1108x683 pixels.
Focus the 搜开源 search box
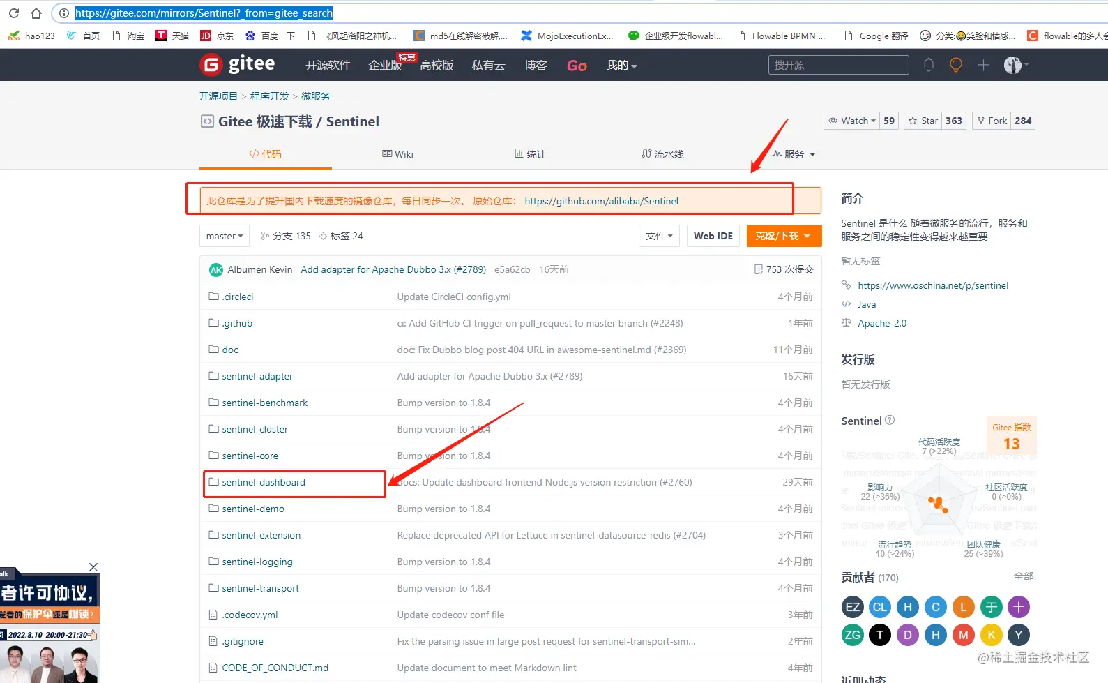point(839,65)
